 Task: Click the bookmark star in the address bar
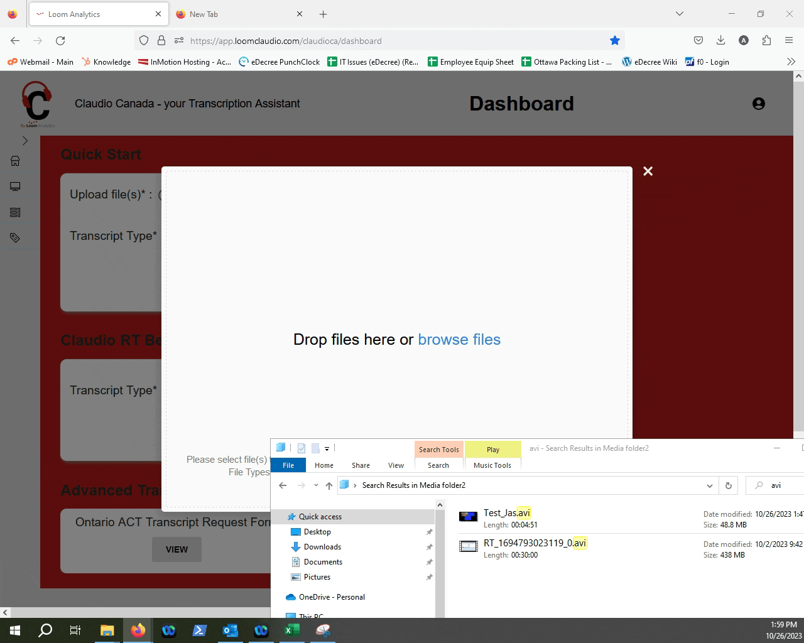pyautogui.click(x=614, y=40)
